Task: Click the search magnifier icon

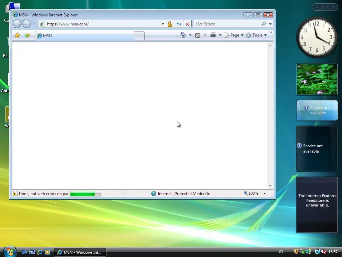Action: (x=264, y=24)
